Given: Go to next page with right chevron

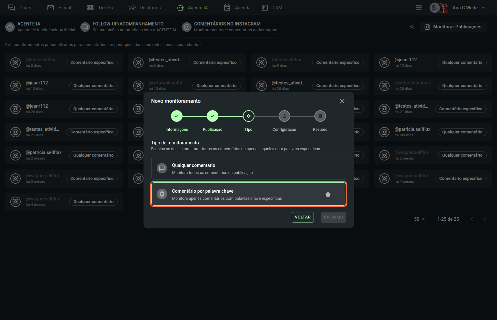Looking at the screenshot, I should (x=484, y=219).
